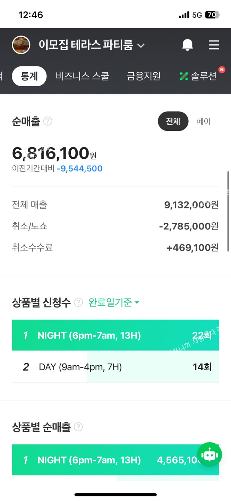Viewport: 231px width, 501px height.
Task: Tap the NIGHT net sales bar
Action: [x=104, y=460]
